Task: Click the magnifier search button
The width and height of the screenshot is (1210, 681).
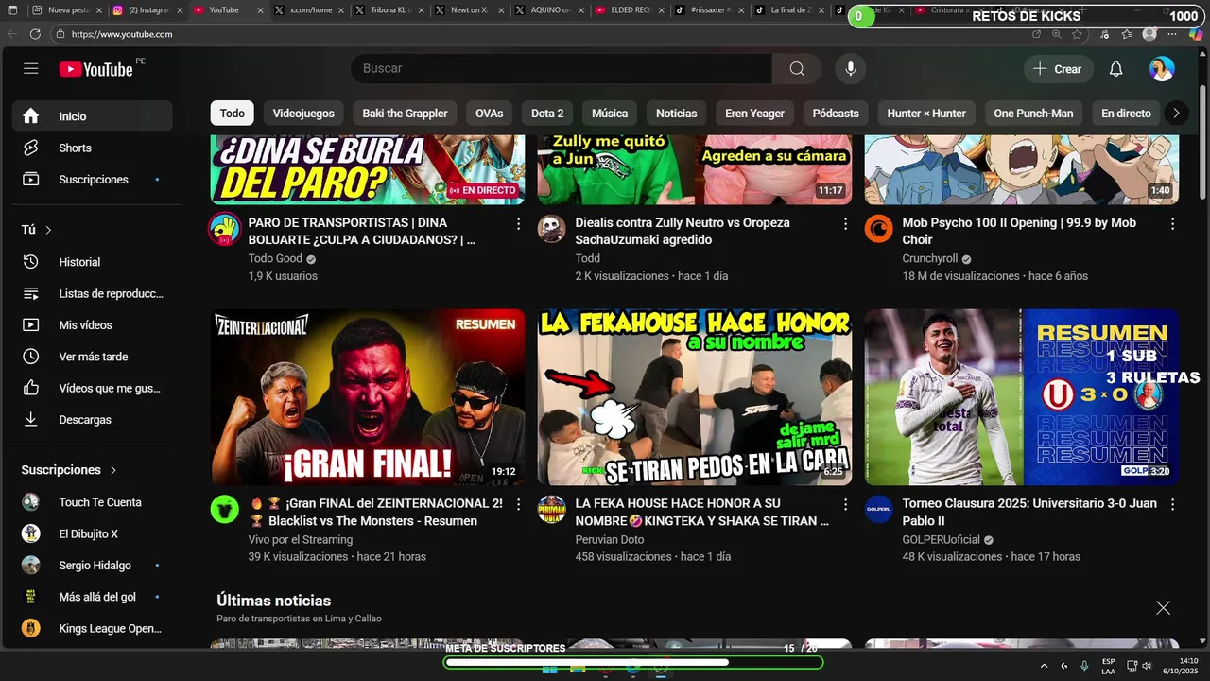Action: (x=797, y=69)
